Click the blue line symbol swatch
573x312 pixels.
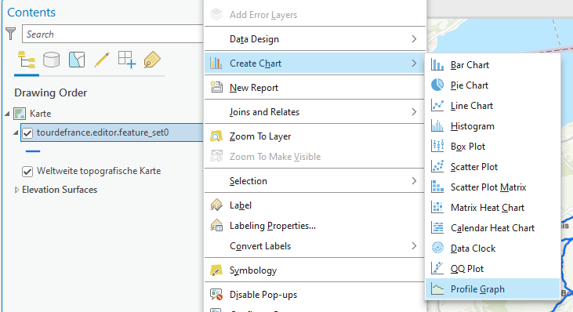tap(33, 151)
